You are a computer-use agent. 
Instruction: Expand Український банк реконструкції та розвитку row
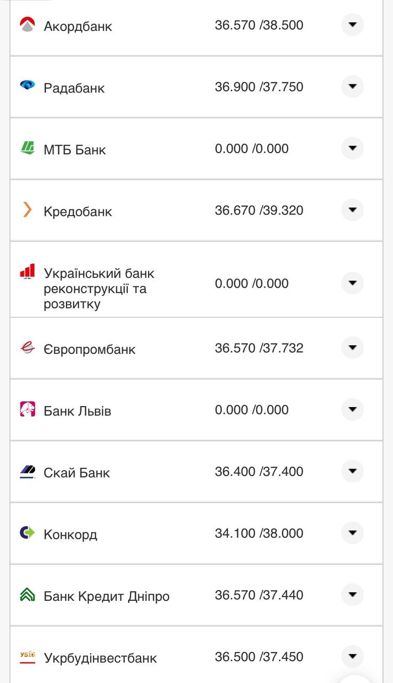click(352, 283)
